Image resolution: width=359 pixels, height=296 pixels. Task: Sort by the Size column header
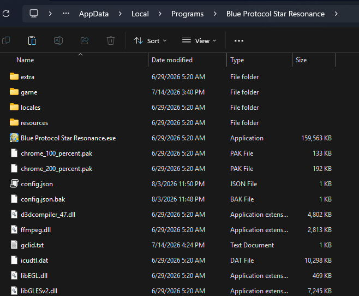[301, 60]
